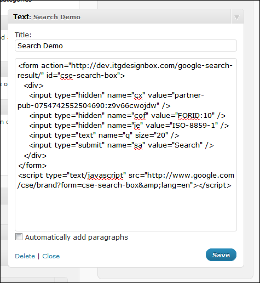The image size is (260, 283).
Task: Click the opening <div> tag line
Action: point(33,86)
